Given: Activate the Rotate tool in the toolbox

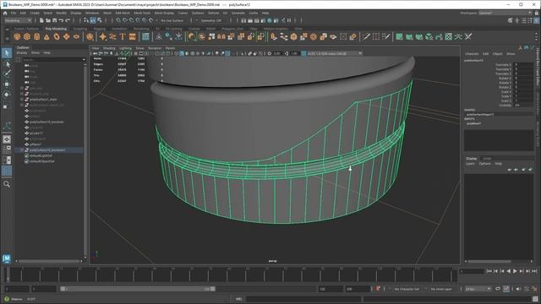Looking at the screenshot, I should pos(7,95).
